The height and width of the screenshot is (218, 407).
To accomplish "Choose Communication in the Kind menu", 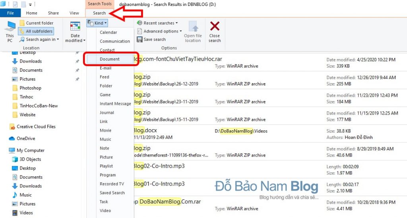I will pos(110,41).
